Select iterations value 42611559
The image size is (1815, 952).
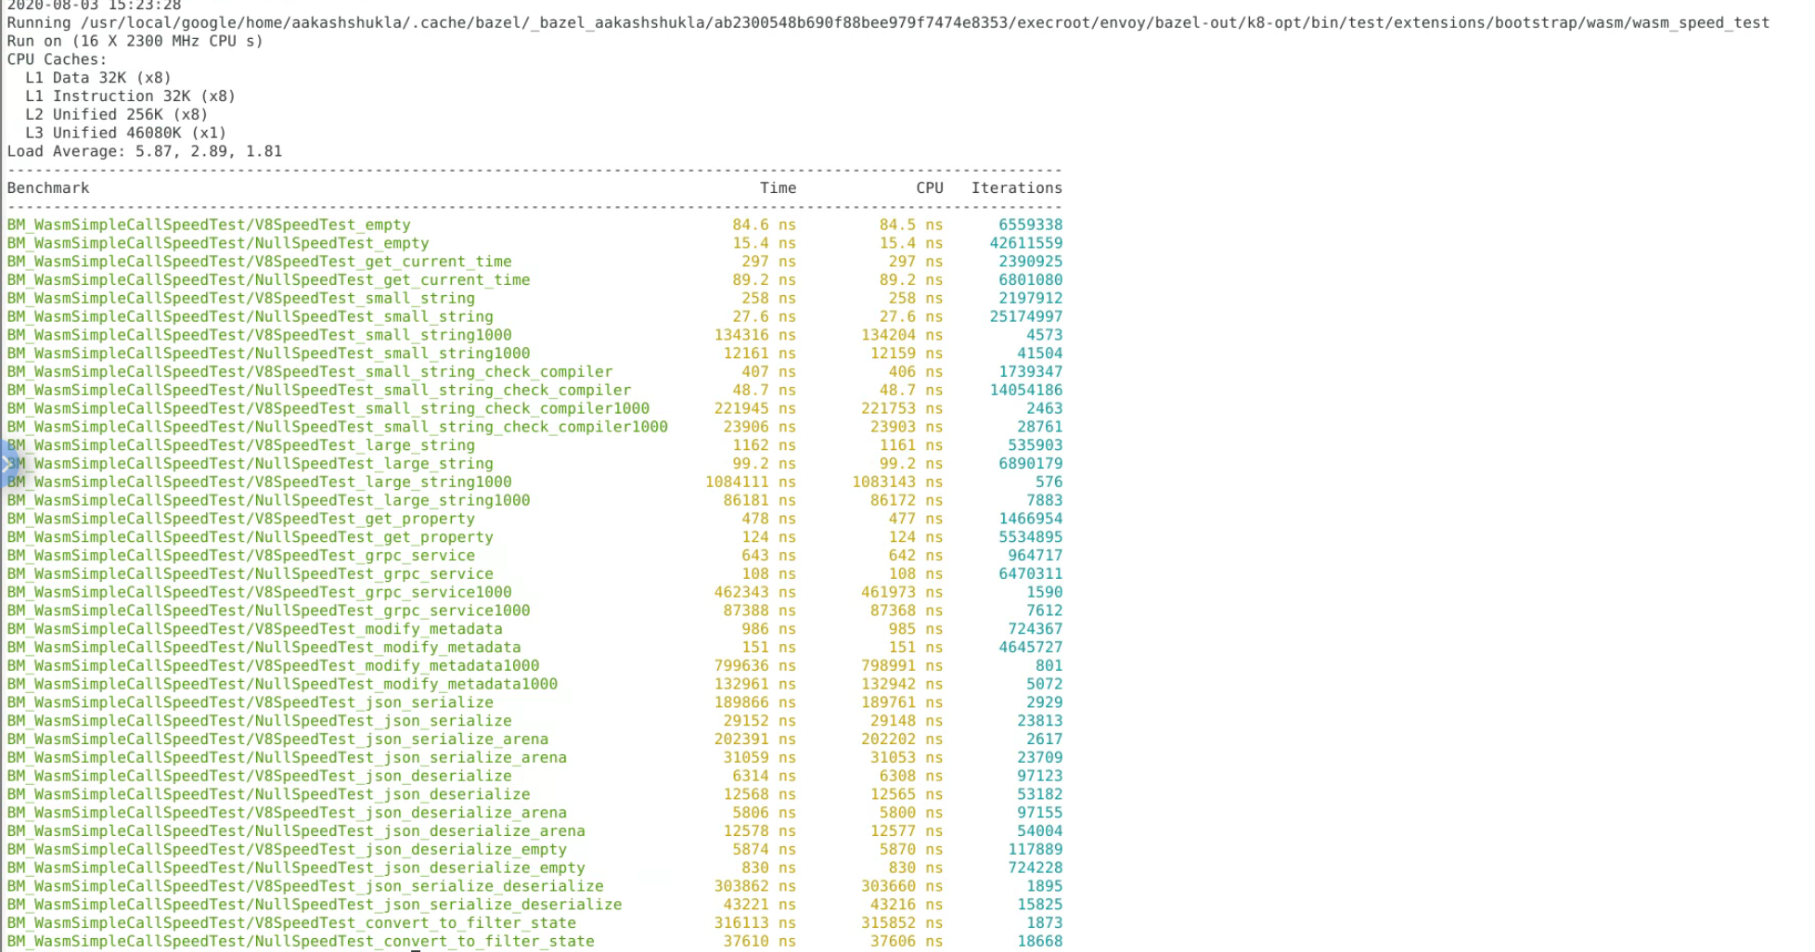[1026, 243]
